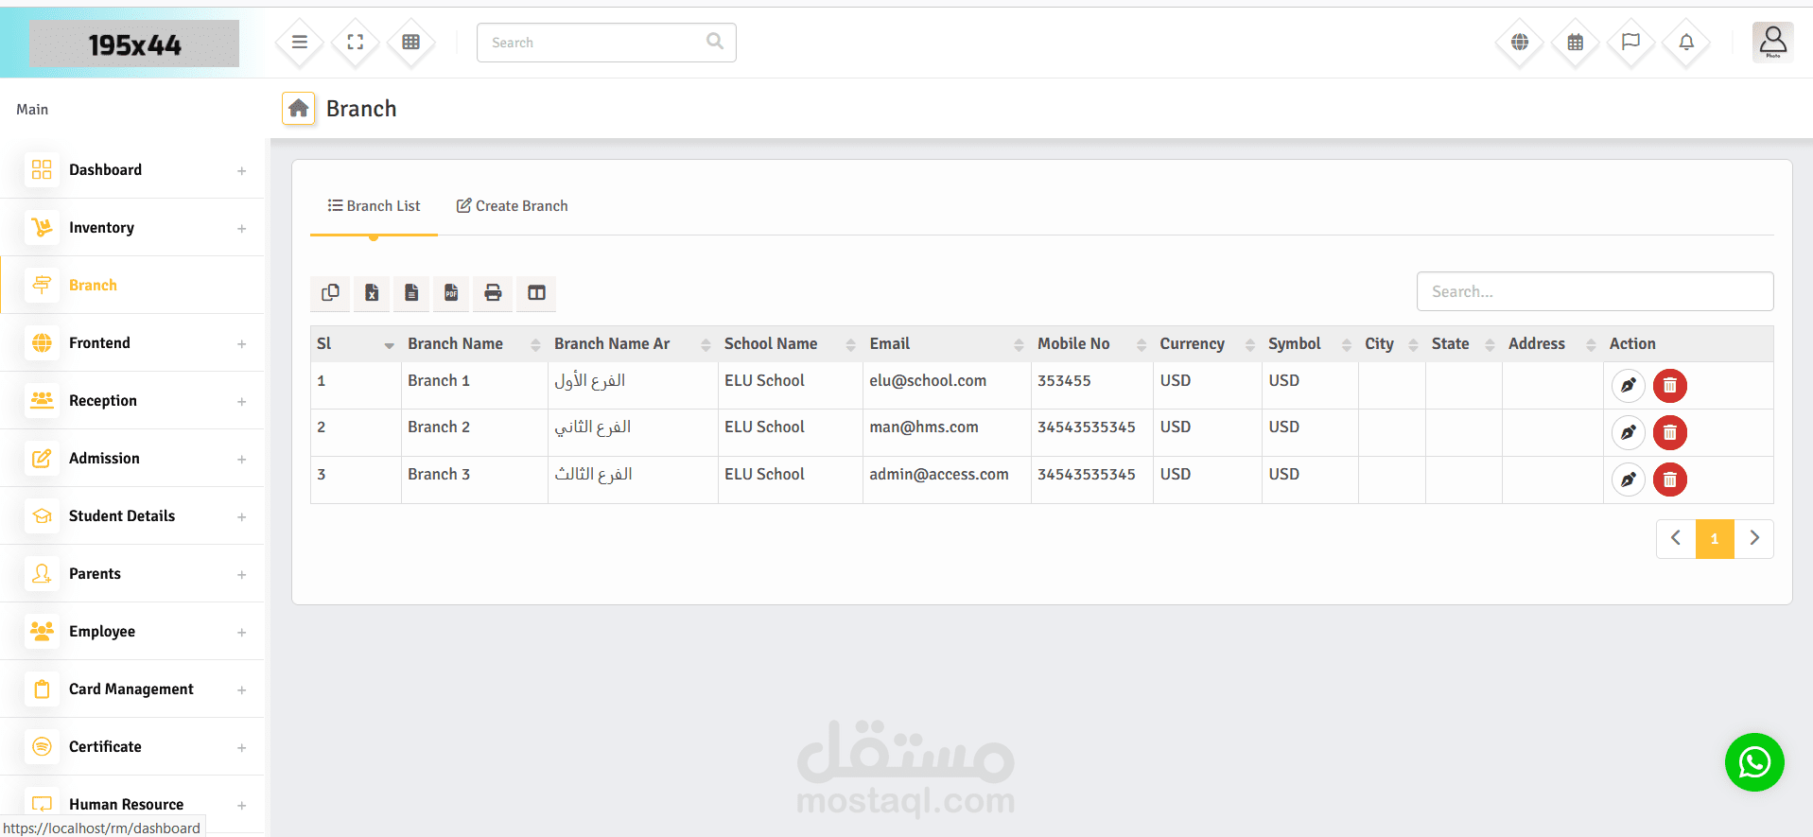Image resolution: width=1813 pixels, height=837 pixels.
Task: Export table as PDF
Action: [x=451, y=293]
